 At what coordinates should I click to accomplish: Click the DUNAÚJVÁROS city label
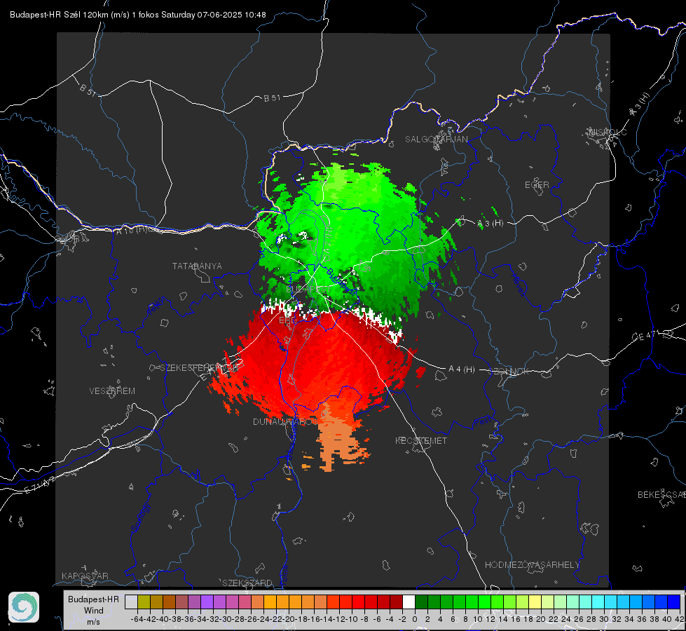tap(285, 421)
